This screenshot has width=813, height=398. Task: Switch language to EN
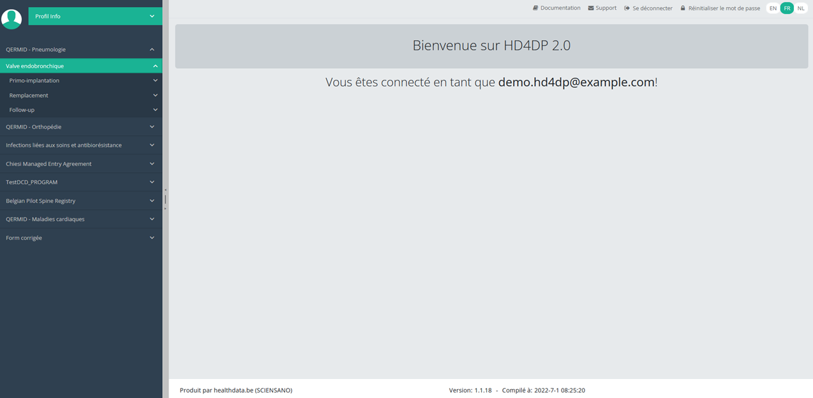[773, 8]
